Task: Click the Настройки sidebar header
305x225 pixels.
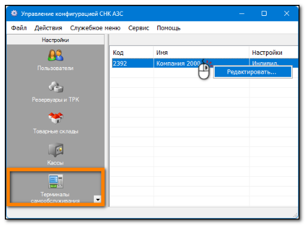Action: tap(56, 40)
